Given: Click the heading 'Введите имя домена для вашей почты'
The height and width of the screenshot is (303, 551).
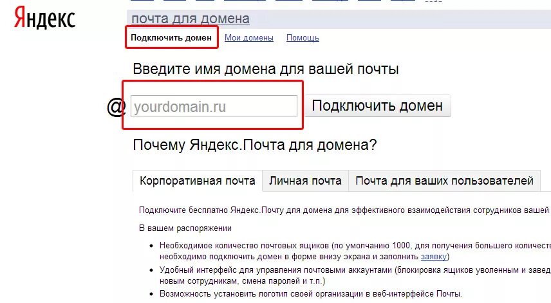Looking at the screenshot, I should pyautogui.click(x=266, y=69).
